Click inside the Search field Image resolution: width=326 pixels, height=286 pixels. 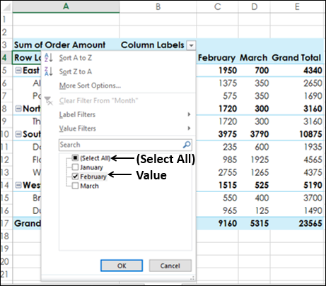click(120, 145)
